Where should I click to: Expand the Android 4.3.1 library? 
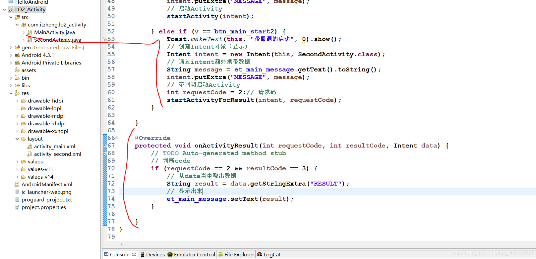tap(11, 55)
